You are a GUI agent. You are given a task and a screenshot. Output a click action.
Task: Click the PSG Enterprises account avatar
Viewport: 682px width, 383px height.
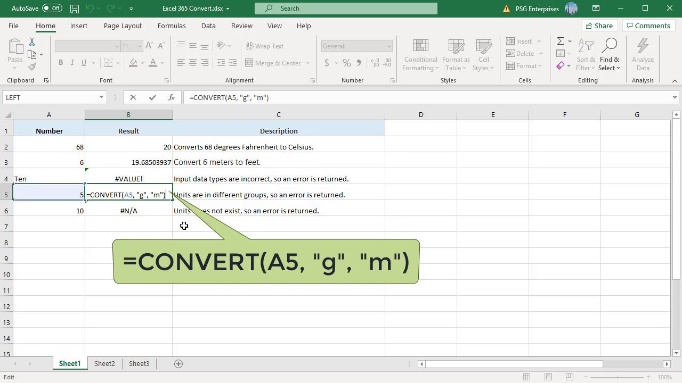click(x=571, y=9)
